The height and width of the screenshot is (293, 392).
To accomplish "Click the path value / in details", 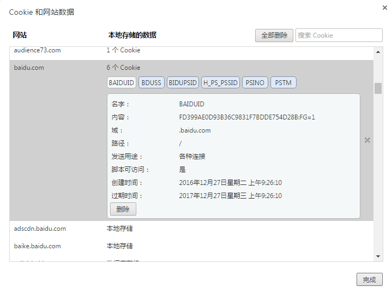I will point(180,143).
